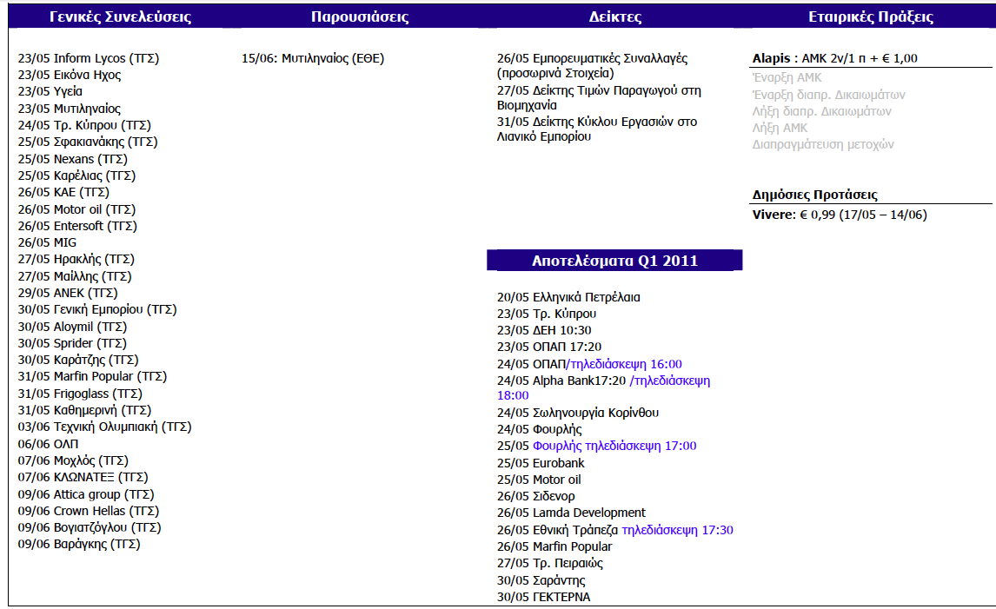Select the 30/05 Καράτζης (ΤΓΣ) row
The height and width of the screenshot is (609, 996).
tap(78, 360)
